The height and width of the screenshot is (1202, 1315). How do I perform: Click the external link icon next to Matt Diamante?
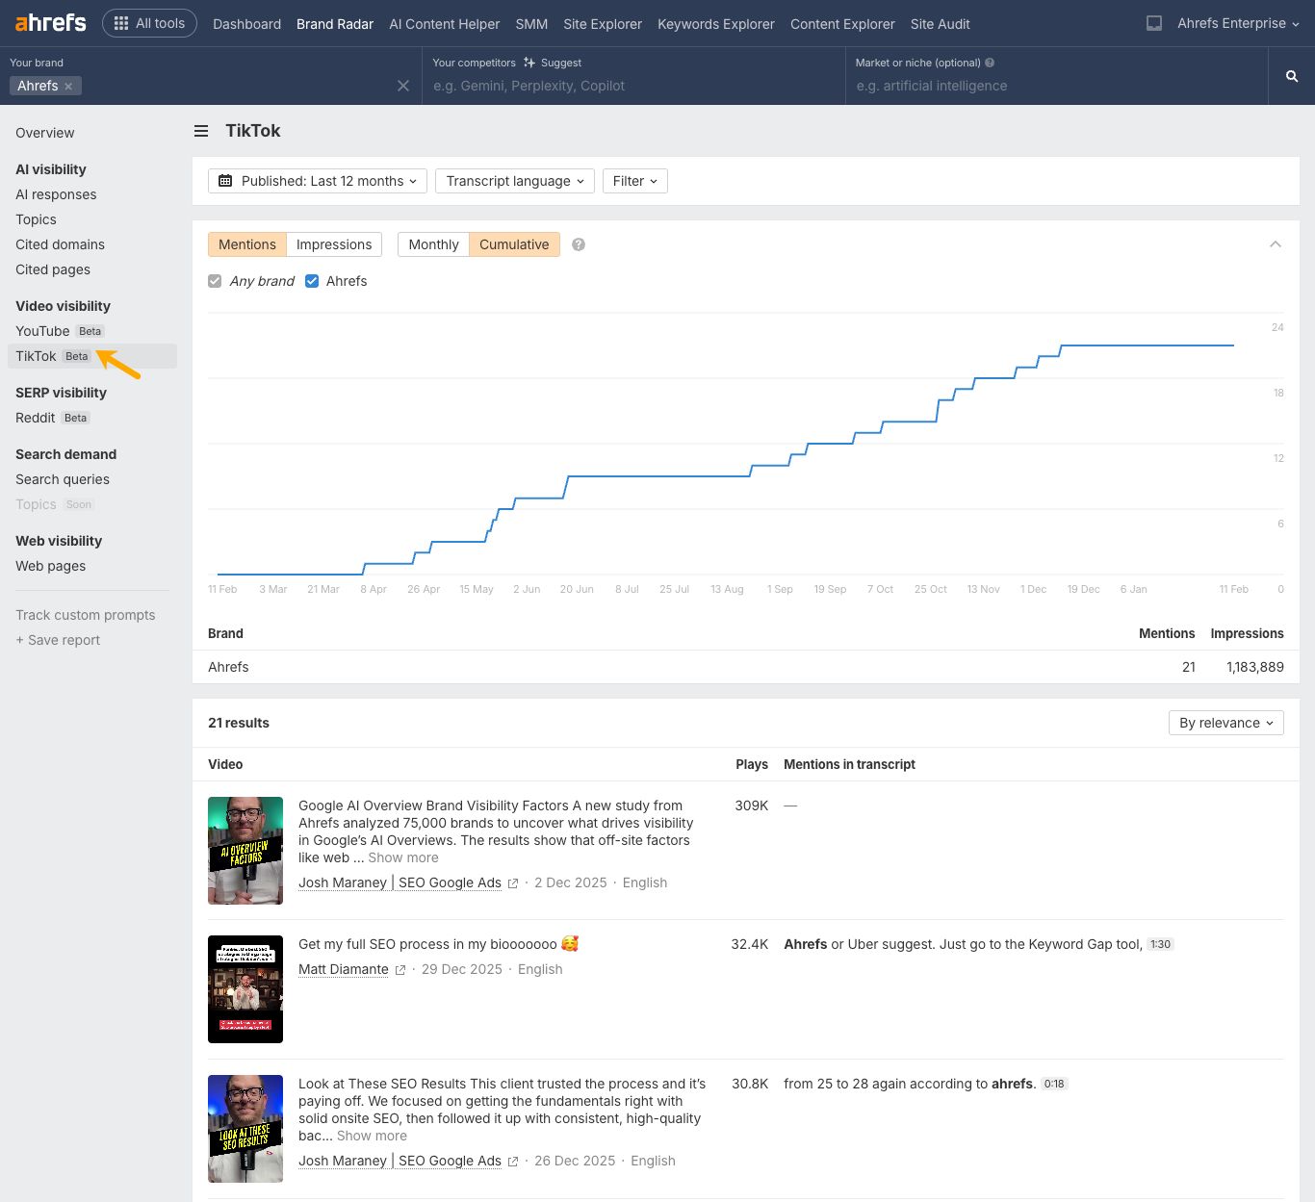pos(400,970)
